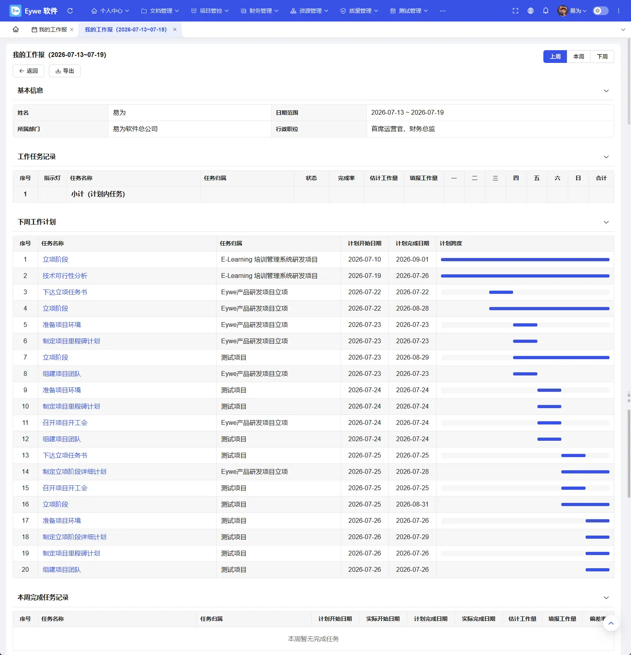631x655 pixels.
Task: Open 个人中心 dropdown menu
Action: tap(110, 11)
